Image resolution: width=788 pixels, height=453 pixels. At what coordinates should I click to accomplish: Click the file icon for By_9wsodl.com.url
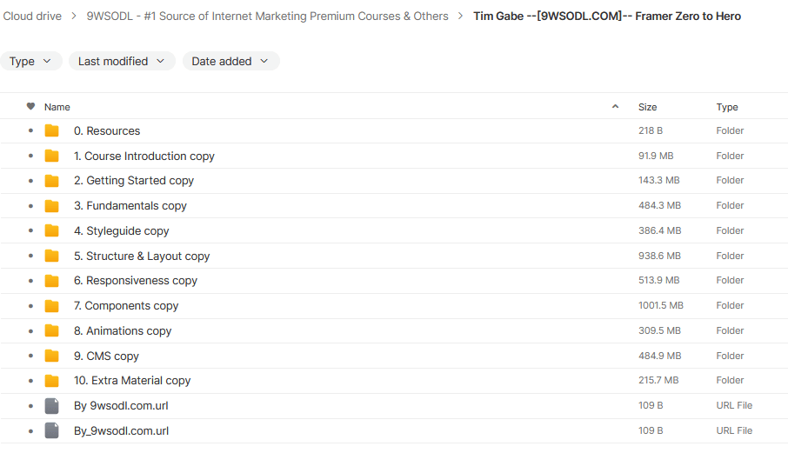click(x=52, y=430)
